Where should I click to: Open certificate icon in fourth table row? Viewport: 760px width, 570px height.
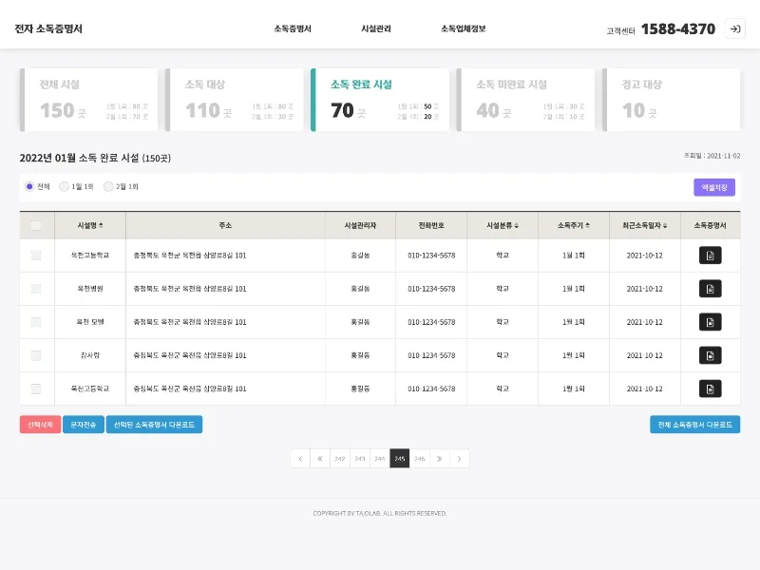point(710,355)
